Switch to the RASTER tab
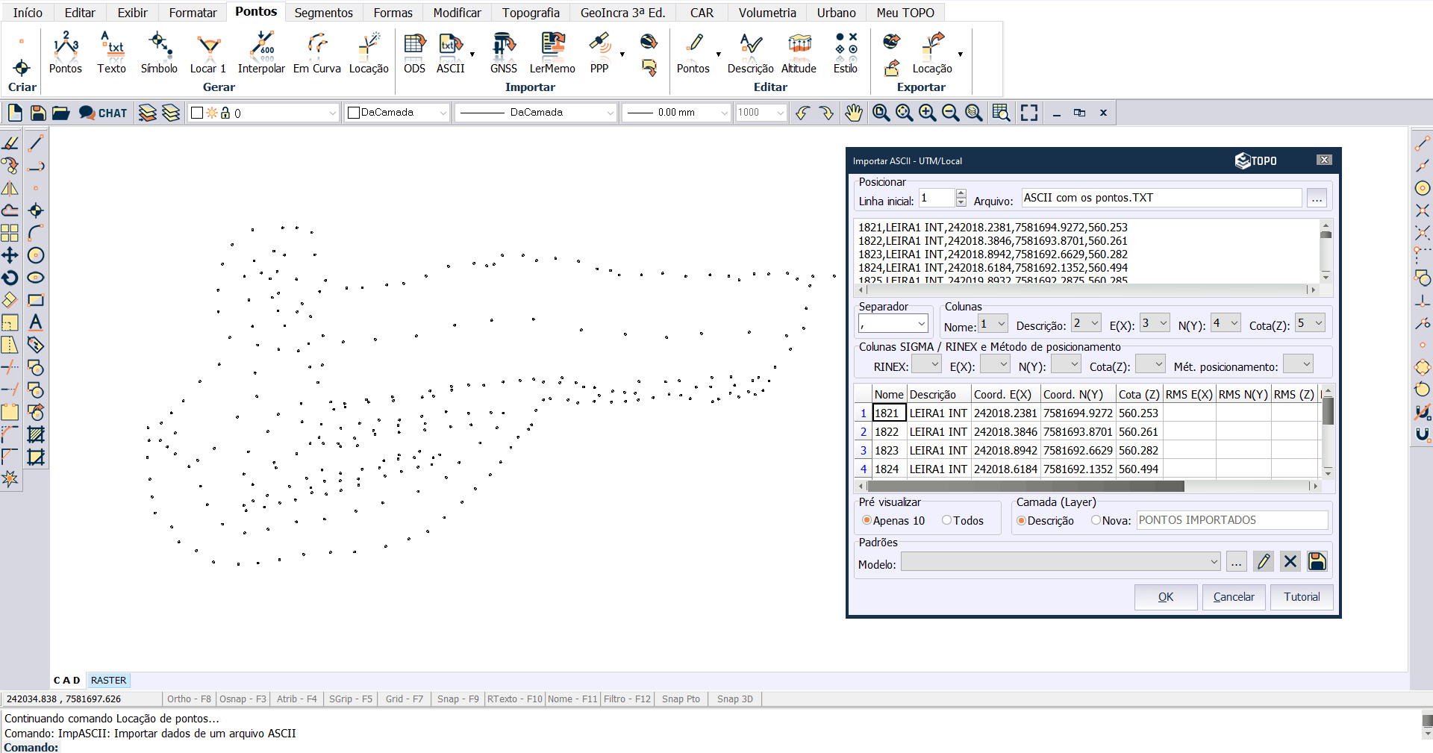The width and height of the screenshot is (1433, 753). [108, 681]
